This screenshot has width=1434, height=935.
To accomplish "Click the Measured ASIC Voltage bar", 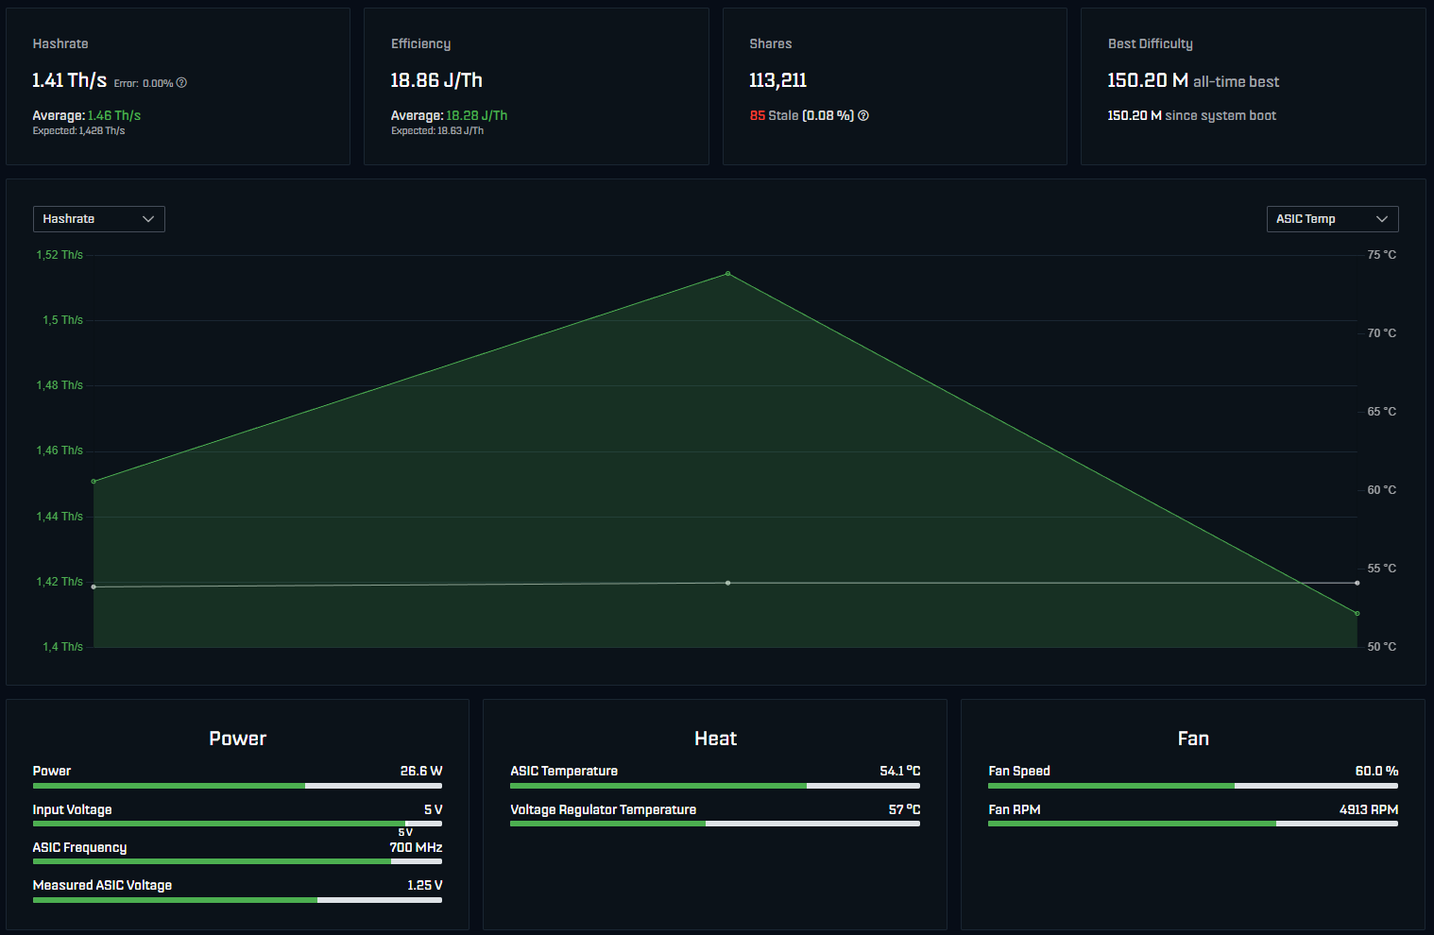I will pyautogui.click(x=237, y=900).
